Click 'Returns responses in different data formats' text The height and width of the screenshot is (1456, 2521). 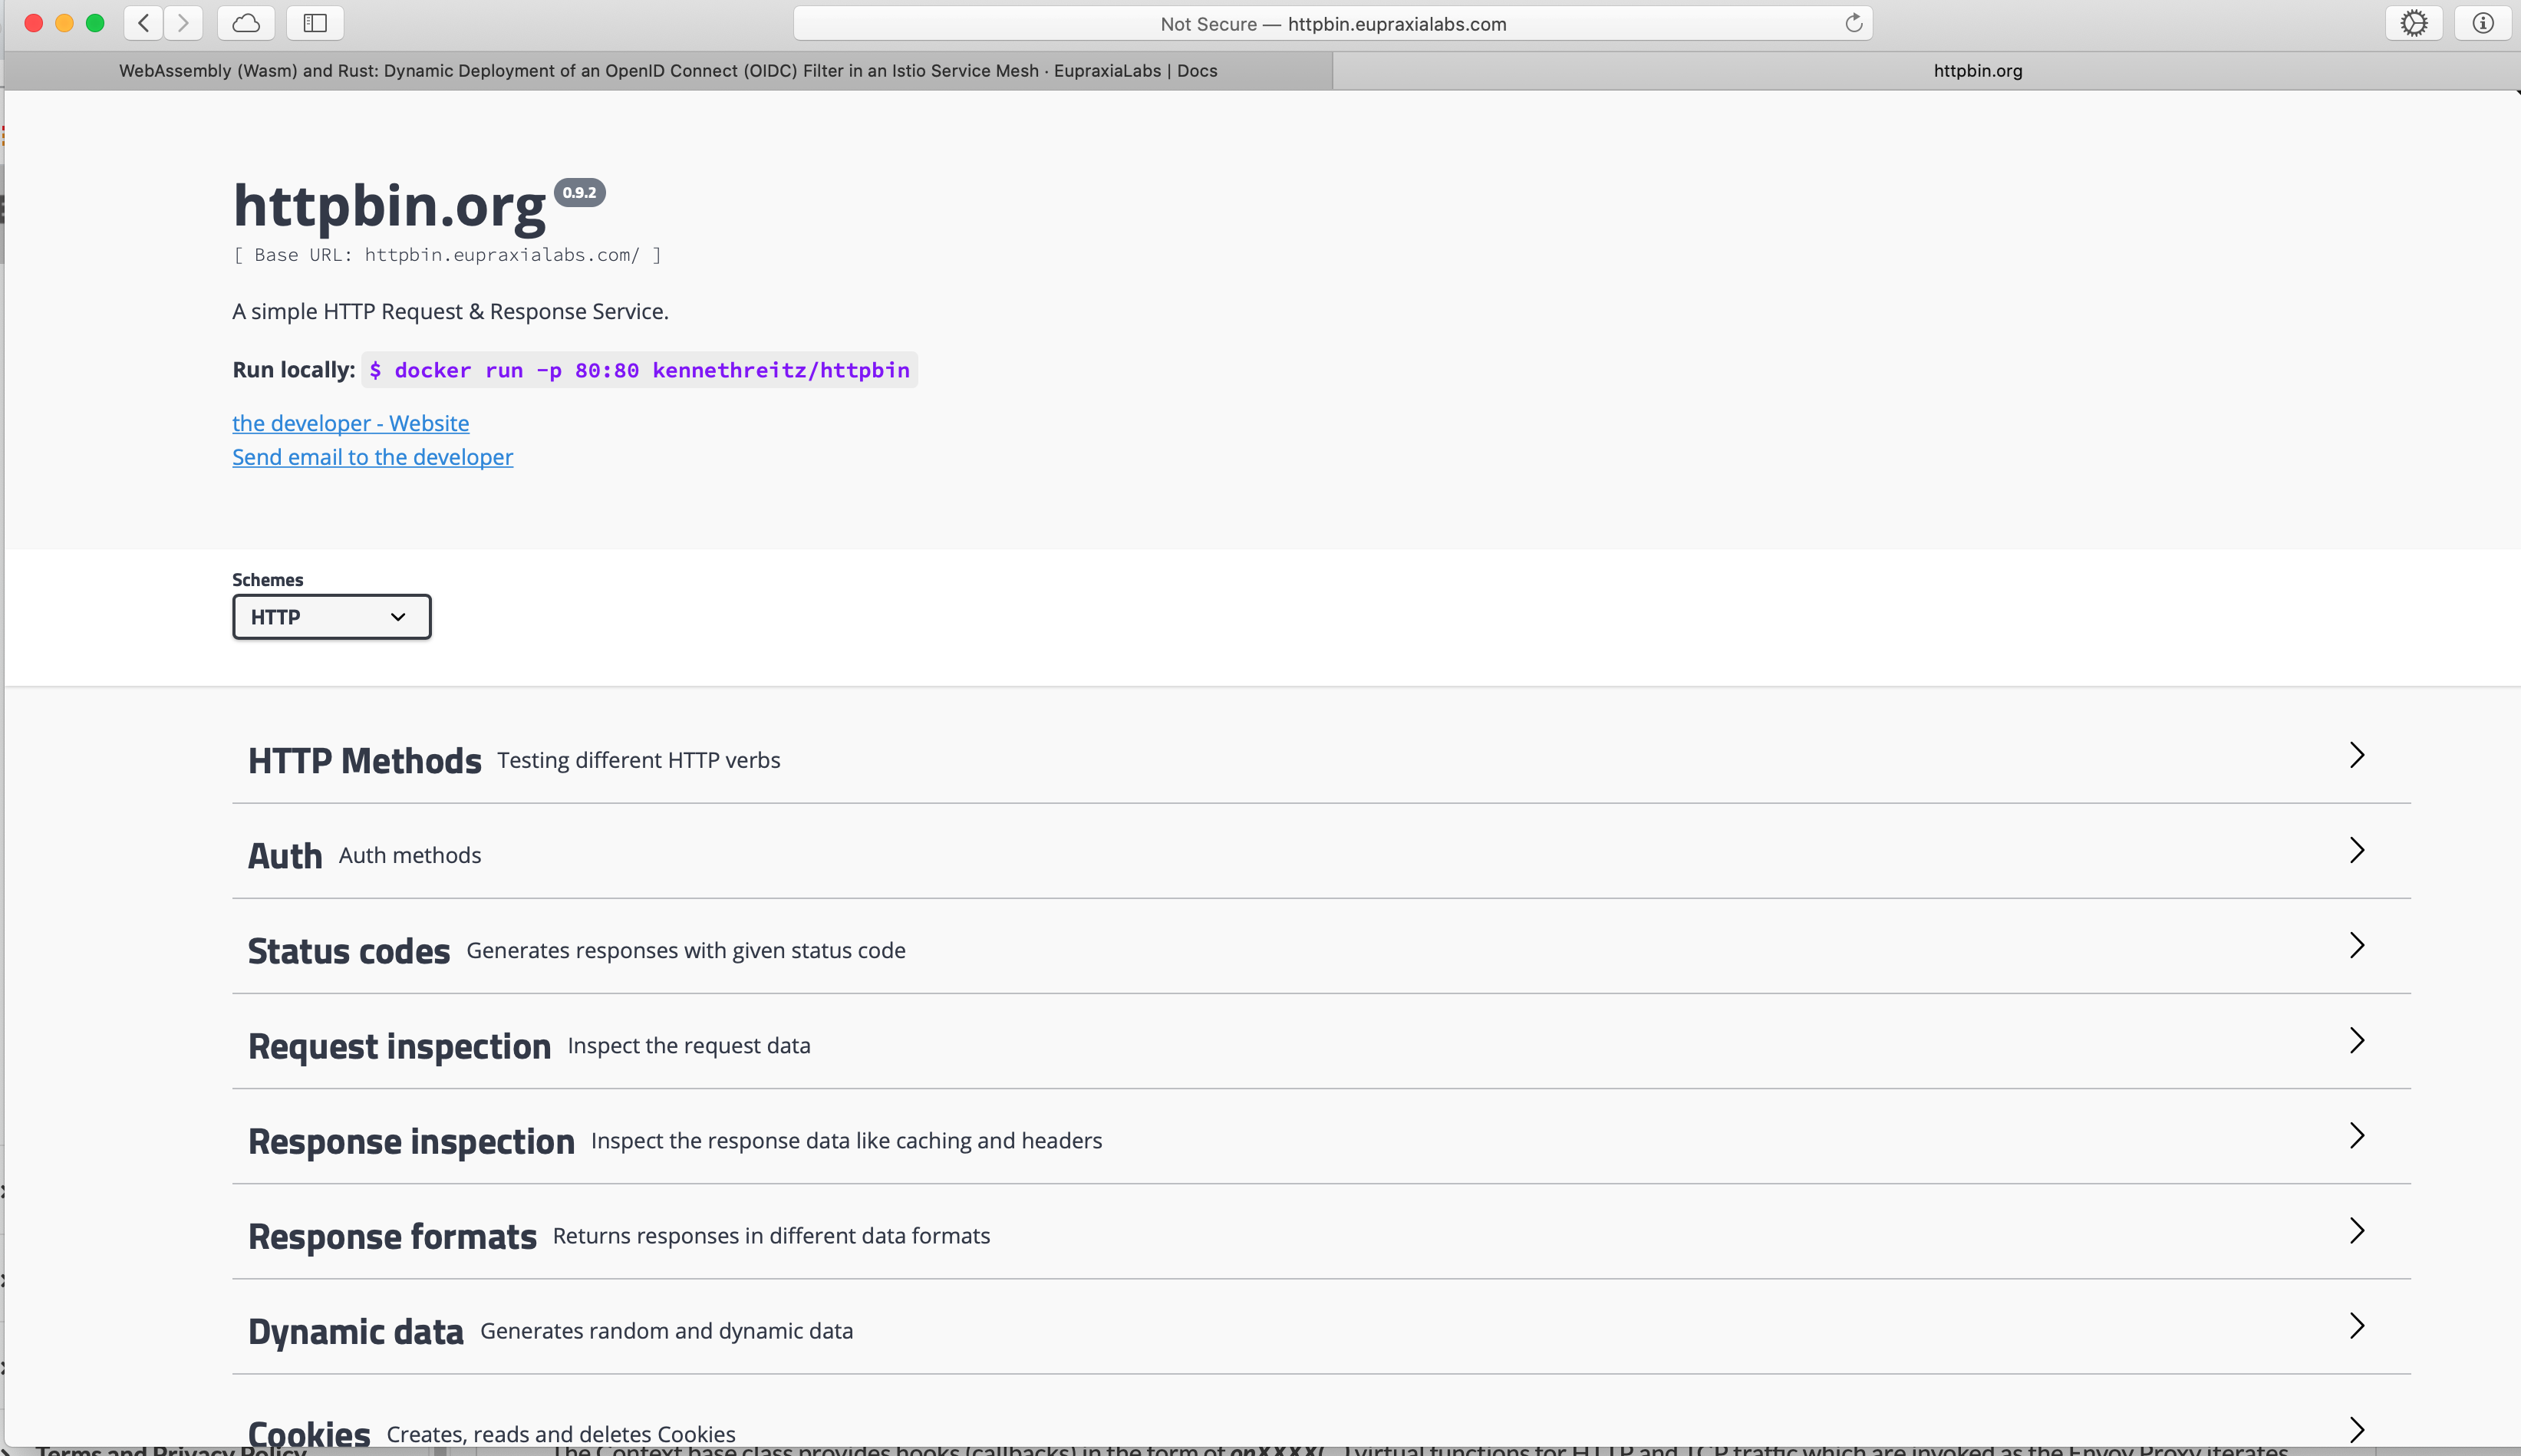(x=771, y=1235)
